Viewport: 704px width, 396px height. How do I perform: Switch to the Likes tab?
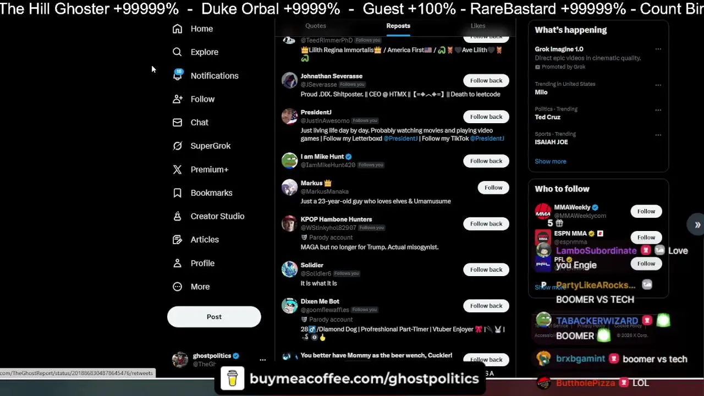coord(478,26)
